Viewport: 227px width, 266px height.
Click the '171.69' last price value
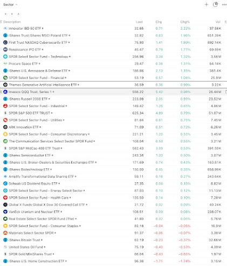click(x=138, y=162)
